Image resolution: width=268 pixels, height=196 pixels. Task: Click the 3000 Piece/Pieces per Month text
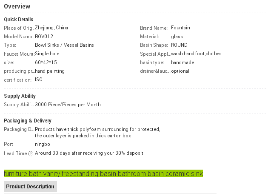coord(68,105)
